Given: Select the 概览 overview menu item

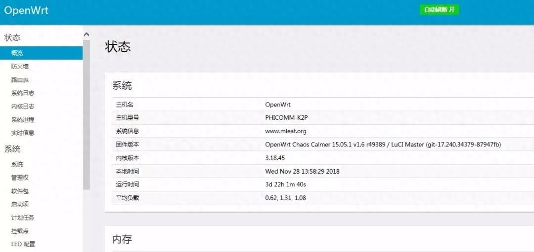Looking at the screenshot, I should (41, 53).
